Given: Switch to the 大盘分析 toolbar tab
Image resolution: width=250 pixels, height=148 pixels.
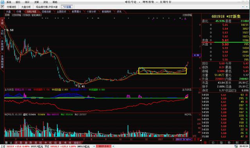Looking at the screenshot, I should (26, 7).
